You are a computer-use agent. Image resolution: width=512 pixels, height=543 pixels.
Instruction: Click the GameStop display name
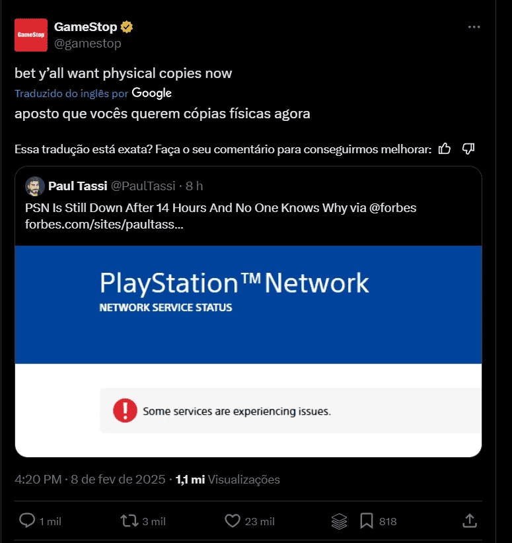click(85, 27)
